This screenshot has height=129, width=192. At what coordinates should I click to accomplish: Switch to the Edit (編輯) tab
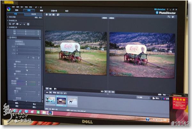pyautogui.click(x=41, y=11)
